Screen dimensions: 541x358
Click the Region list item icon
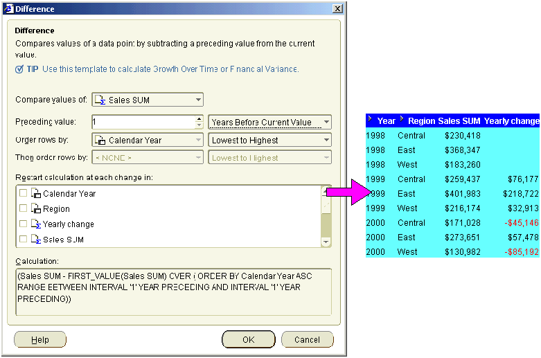coord(36,208)
